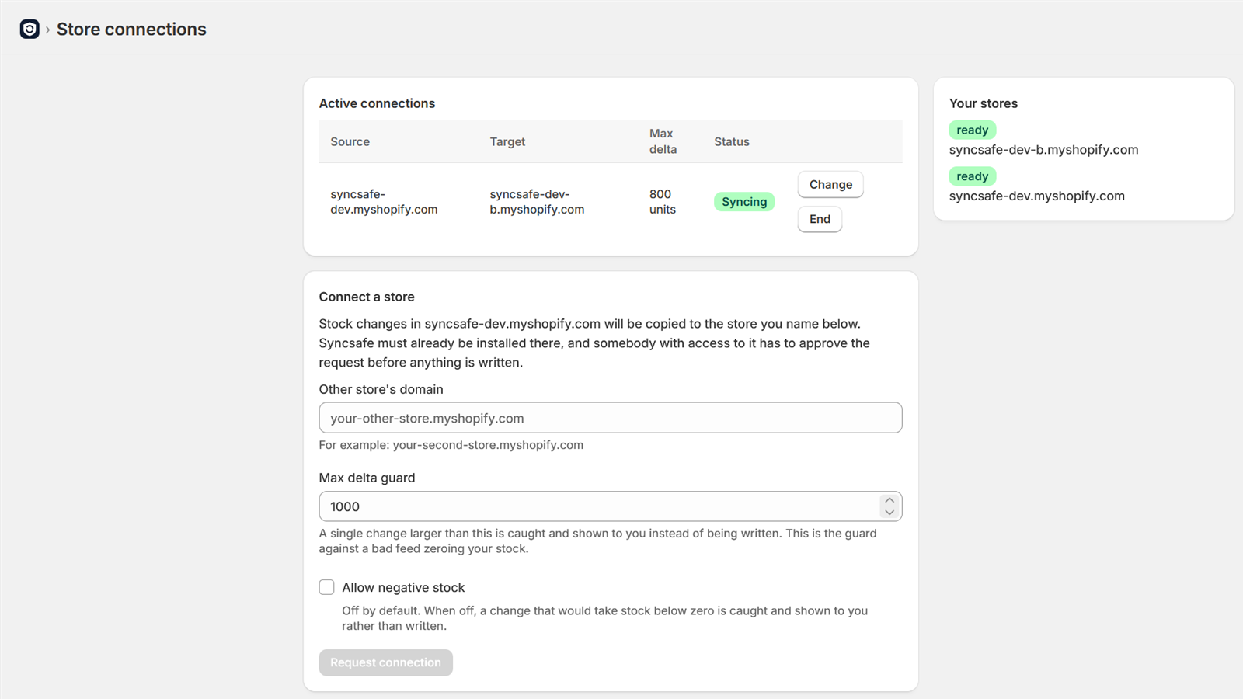Screen dimensions: 1243x699
Task: Click the ready badge above syncsafe-dev.myshopify.com
Action: 973,176
